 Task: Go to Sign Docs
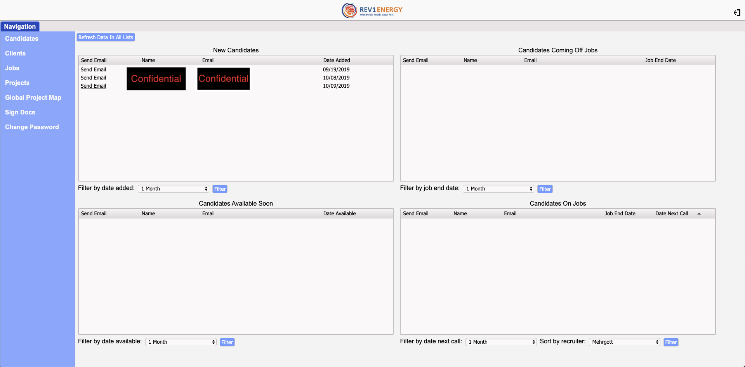(20, 113)
